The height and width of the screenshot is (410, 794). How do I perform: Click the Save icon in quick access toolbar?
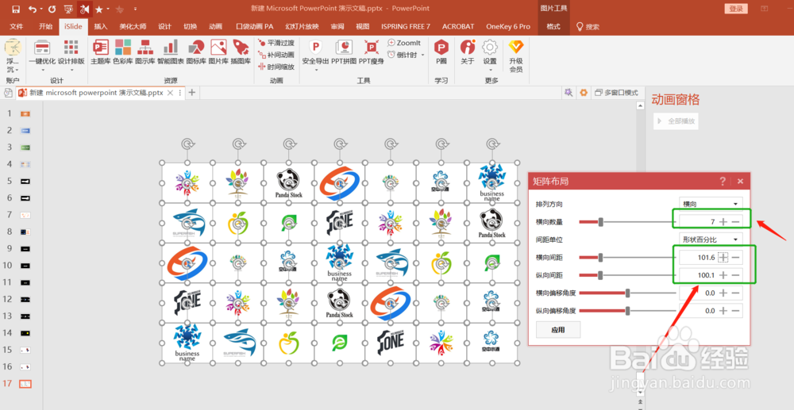click(x=16, y=9)
